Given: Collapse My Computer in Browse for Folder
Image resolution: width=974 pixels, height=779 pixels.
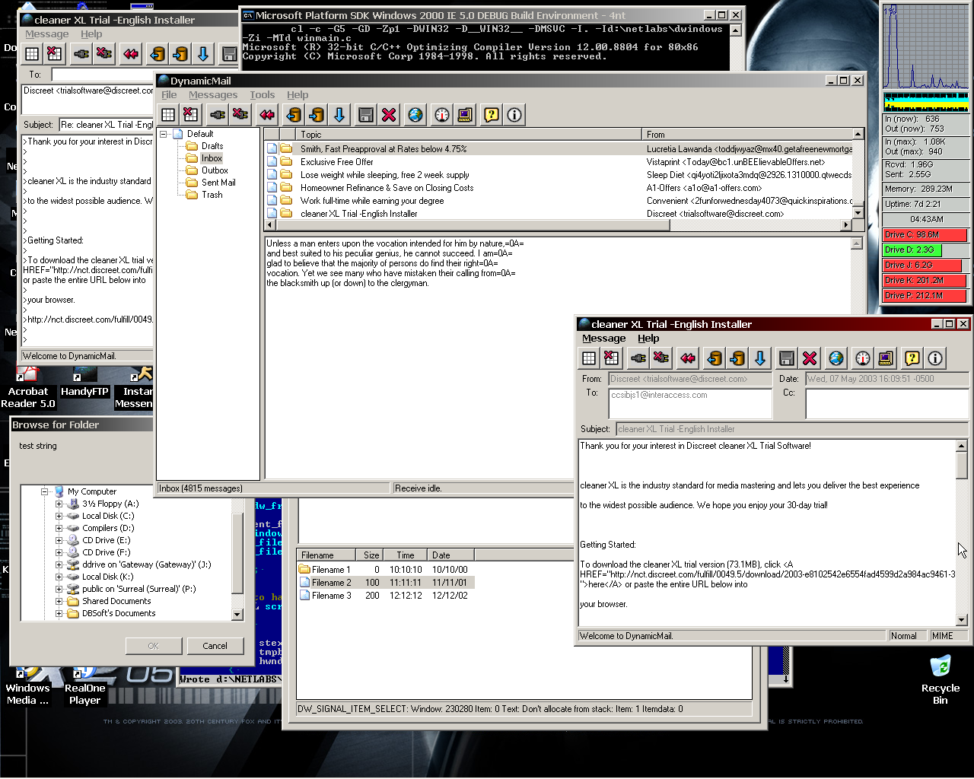Looking at the screenshot, I should (45, 491).
